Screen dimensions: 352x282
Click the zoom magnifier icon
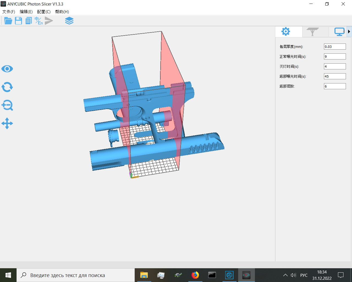(x=7, y=105)
